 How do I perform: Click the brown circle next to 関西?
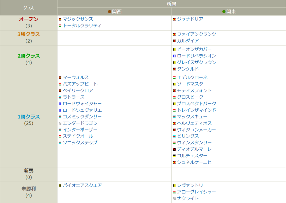coord(110,12)
